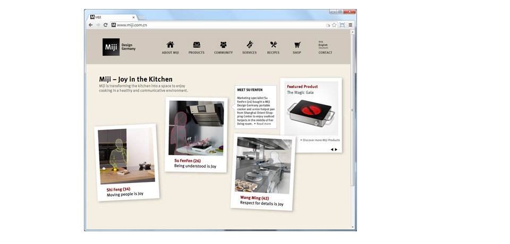This screenshot has height=244, width=510.
Task: Click Discover more Miji Products link
Action: [320, 140]
